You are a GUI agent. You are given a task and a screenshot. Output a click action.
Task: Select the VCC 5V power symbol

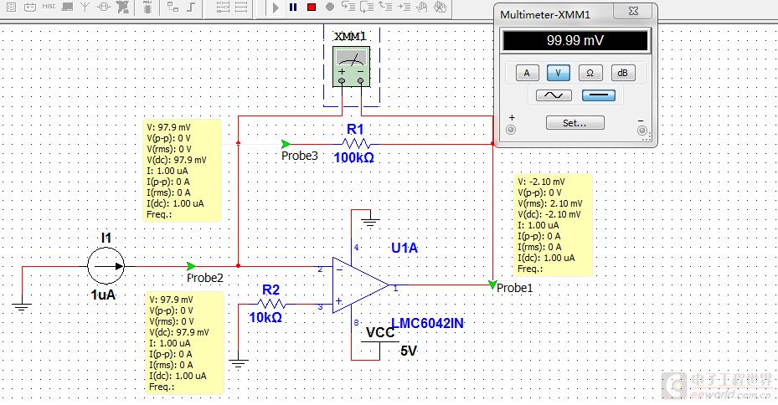click(381, 342)
